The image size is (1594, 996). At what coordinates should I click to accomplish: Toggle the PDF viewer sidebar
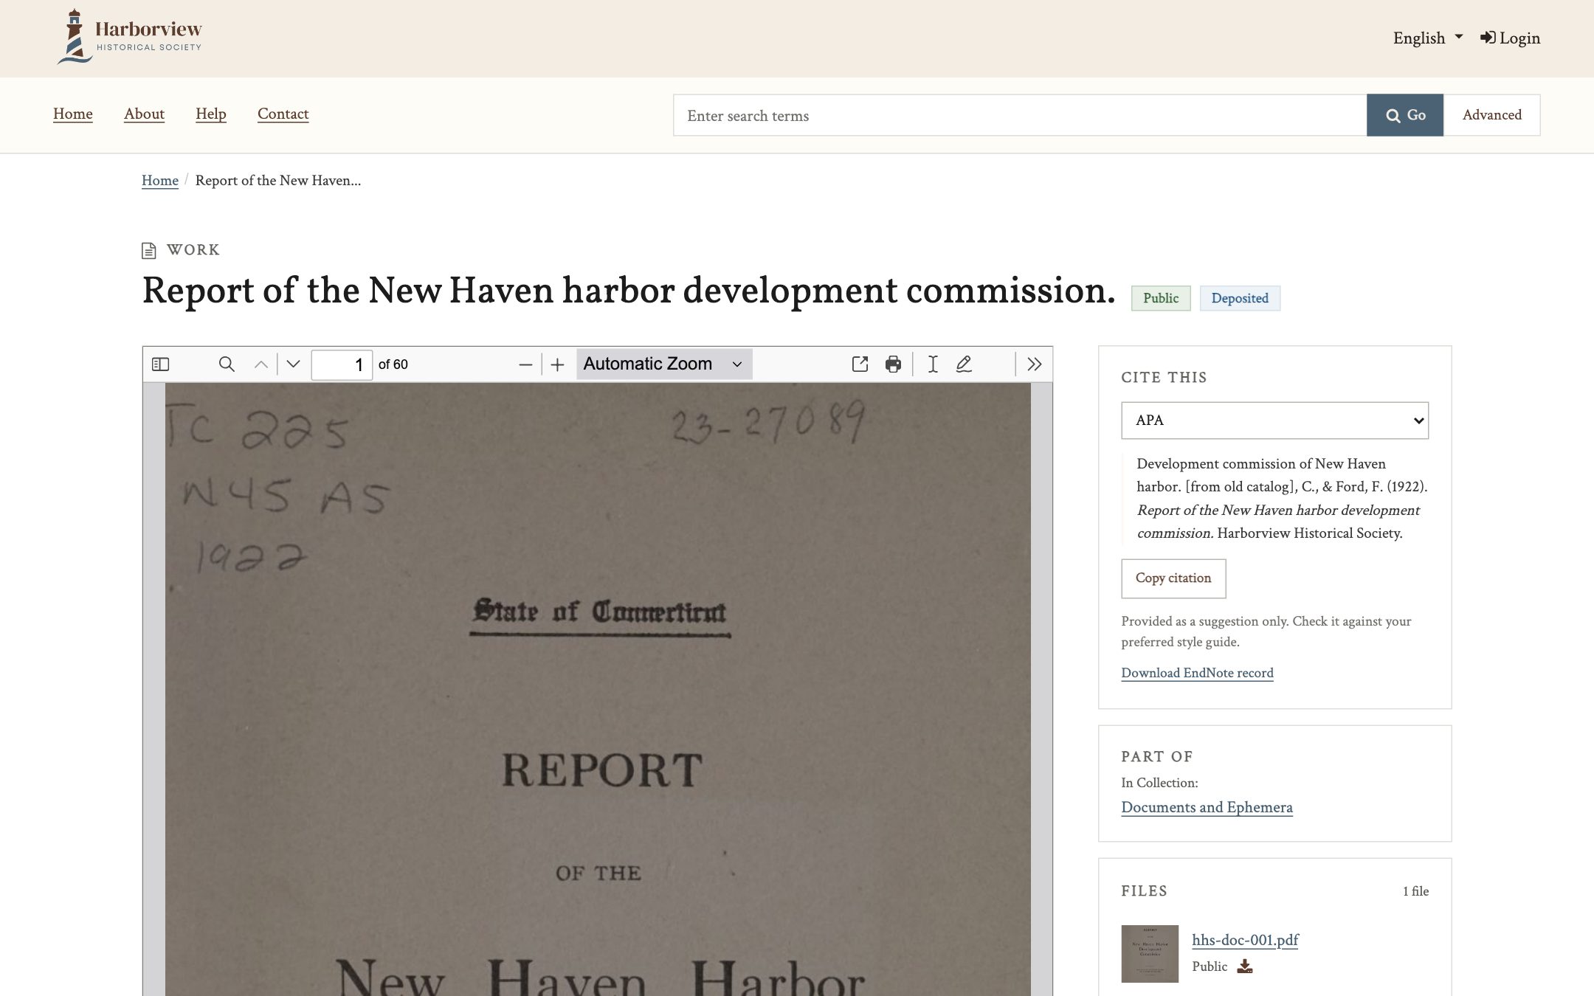[x=160, y=364]
